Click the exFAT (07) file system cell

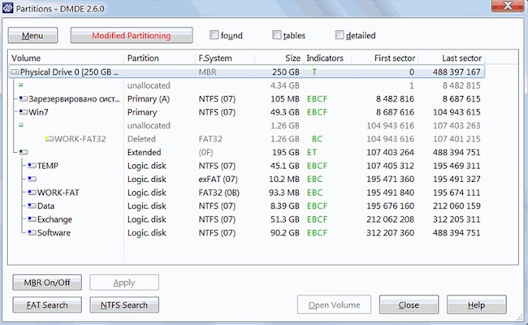(x=218, y=179)
